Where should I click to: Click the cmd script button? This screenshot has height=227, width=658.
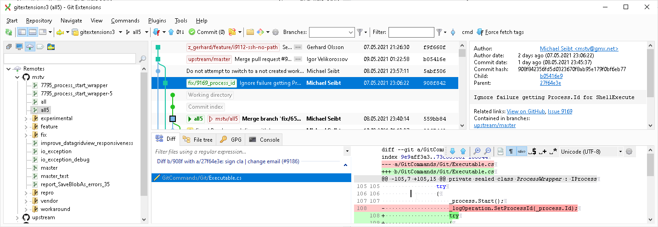click(467, 32)
